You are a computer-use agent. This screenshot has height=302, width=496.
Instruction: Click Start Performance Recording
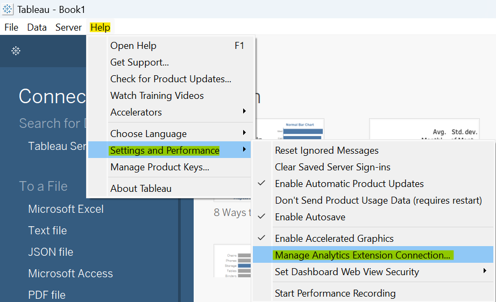[x=335, y=293]
